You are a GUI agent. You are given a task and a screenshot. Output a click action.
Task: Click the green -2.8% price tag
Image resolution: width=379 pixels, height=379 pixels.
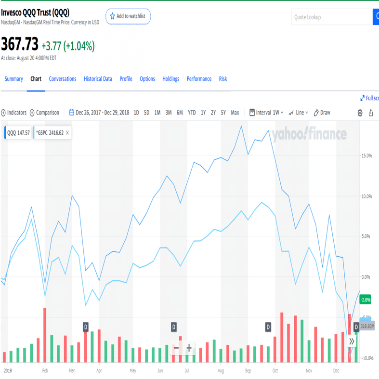pyautogui.click(x=365, y=300)
